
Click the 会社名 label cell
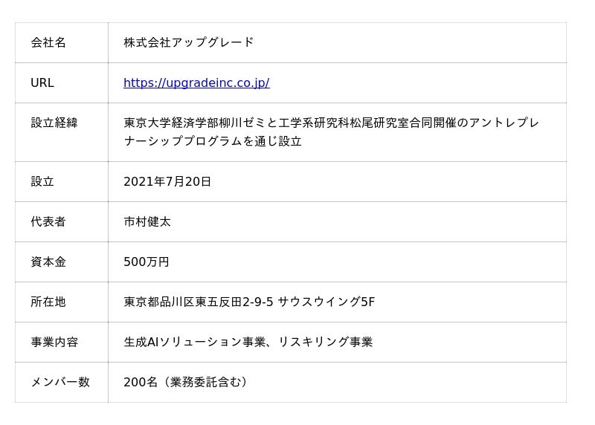point(48,43)
